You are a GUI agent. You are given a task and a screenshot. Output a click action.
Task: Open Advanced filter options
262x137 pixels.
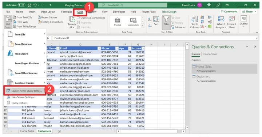click(178, 27)
